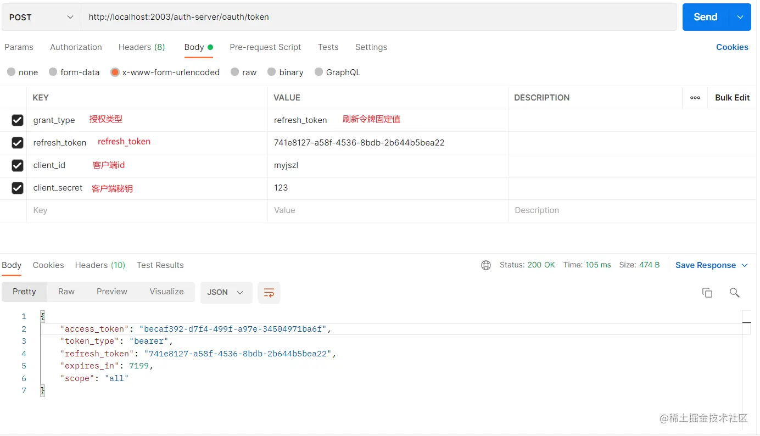Collapse the JSON at line 1 brace
This screenshot has height=436, width=760.
[42, 316]
